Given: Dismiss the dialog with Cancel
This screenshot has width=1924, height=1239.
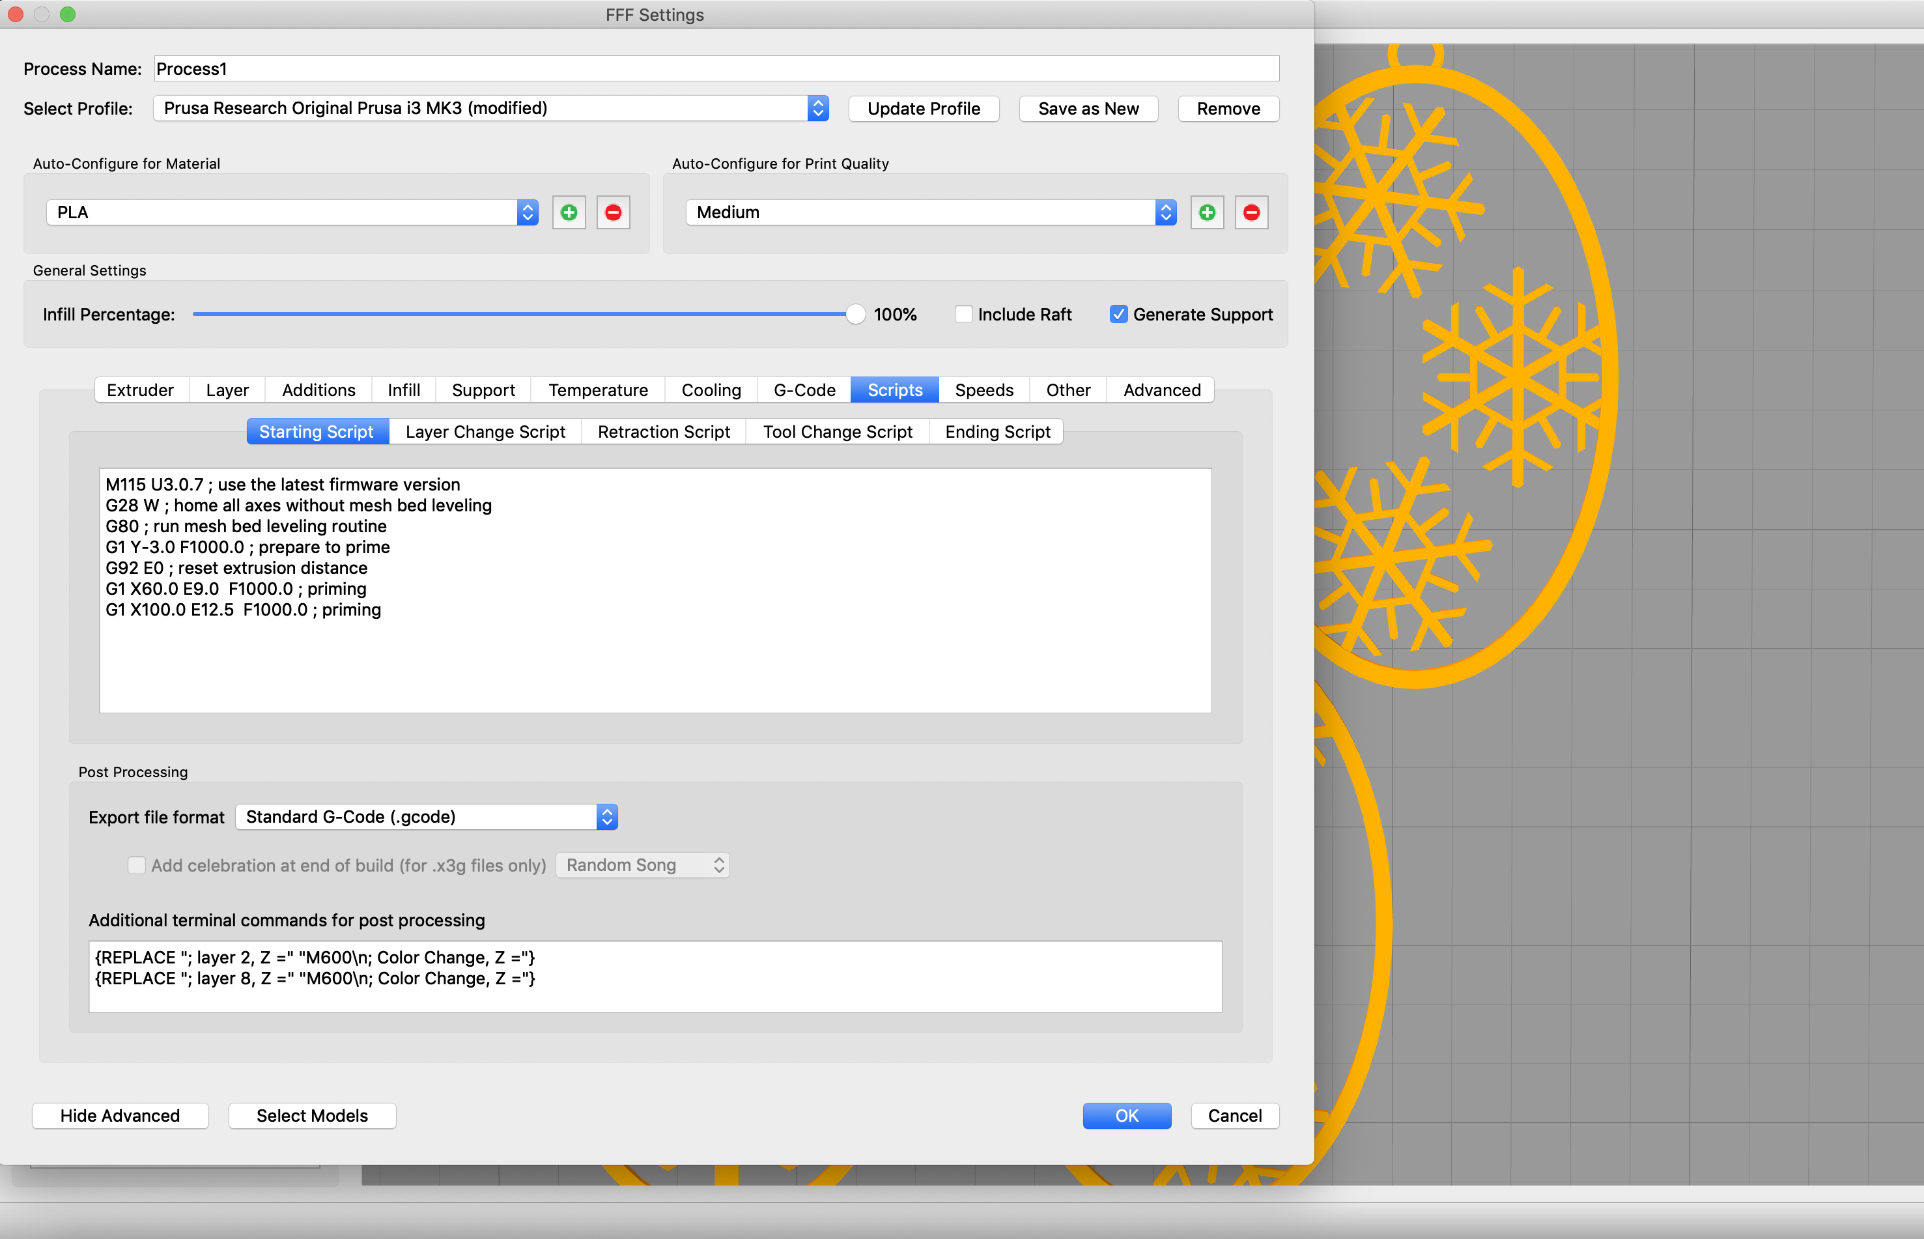Looking at the screenshot, I should point(1236,1116).
